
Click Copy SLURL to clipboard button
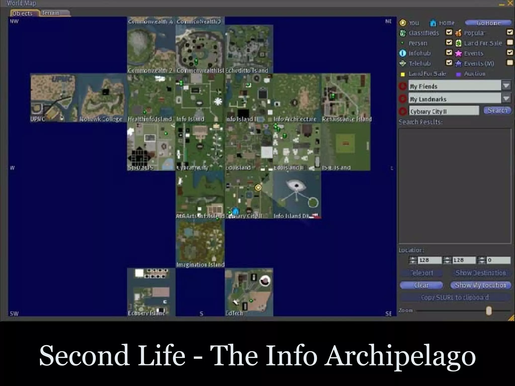(455, 297)
